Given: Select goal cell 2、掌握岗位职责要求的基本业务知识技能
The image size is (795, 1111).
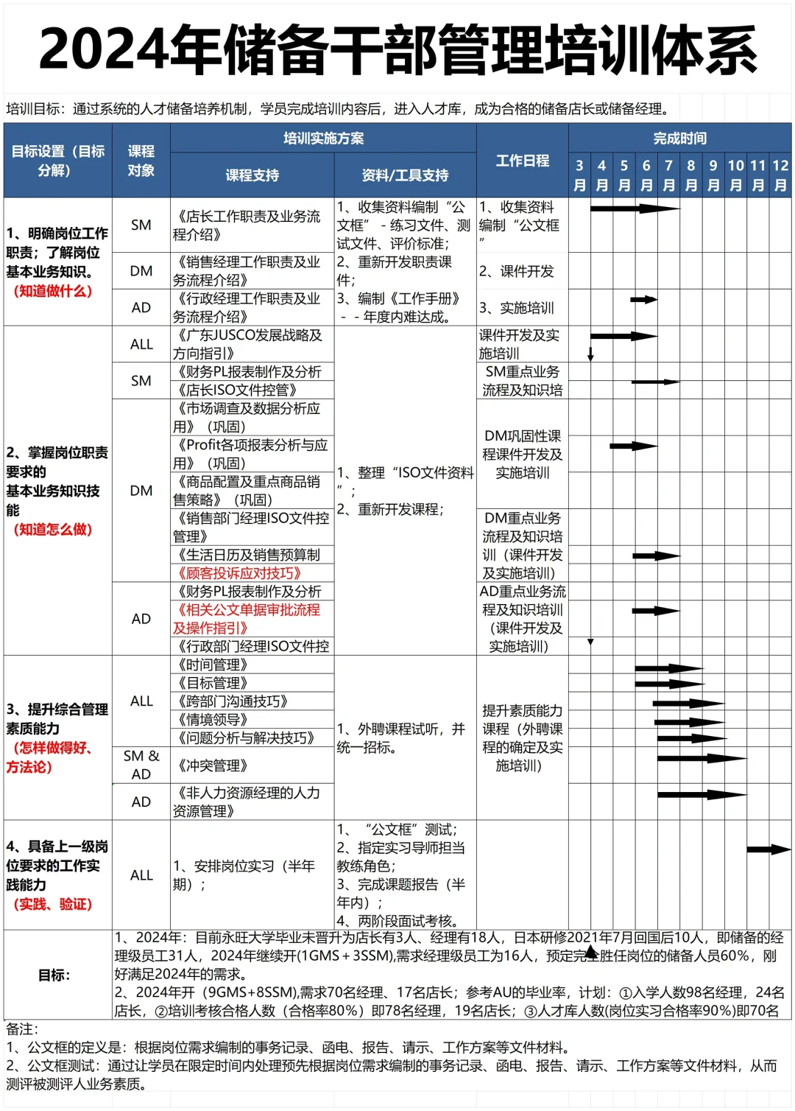Looking at the screenshot, I should click(x=58, y=490).
